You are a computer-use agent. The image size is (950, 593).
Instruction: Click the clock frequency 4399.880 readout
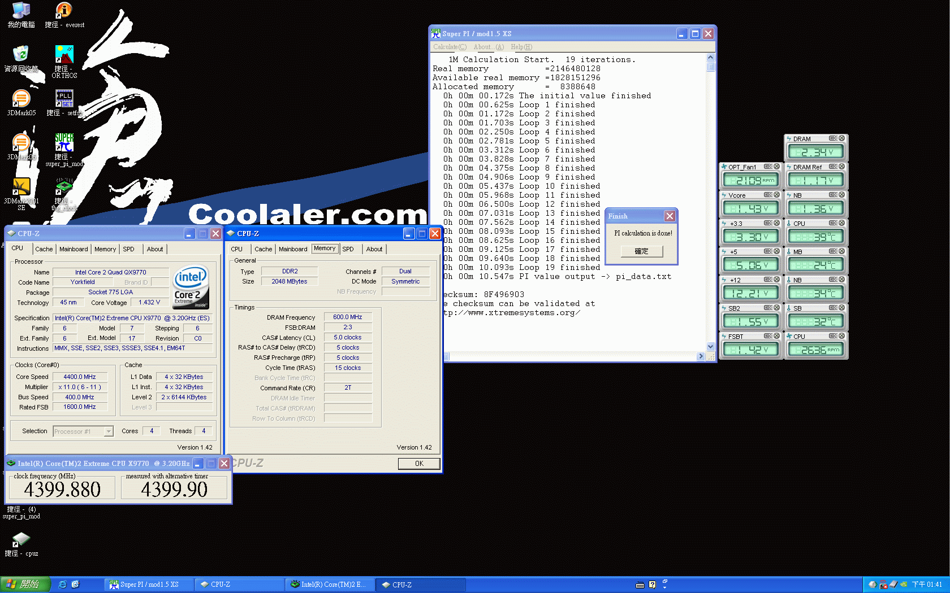click(62, 489)
